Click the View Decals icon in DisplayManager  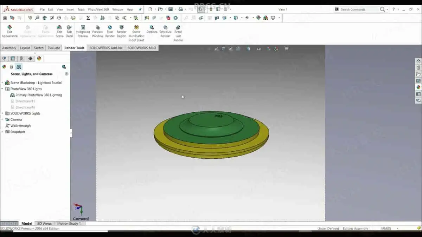pos(11,67)
